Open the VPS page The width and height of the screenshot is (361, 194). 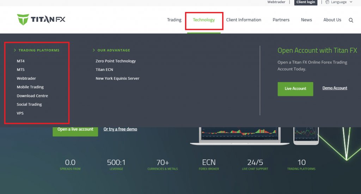click(x=20, y=113)
